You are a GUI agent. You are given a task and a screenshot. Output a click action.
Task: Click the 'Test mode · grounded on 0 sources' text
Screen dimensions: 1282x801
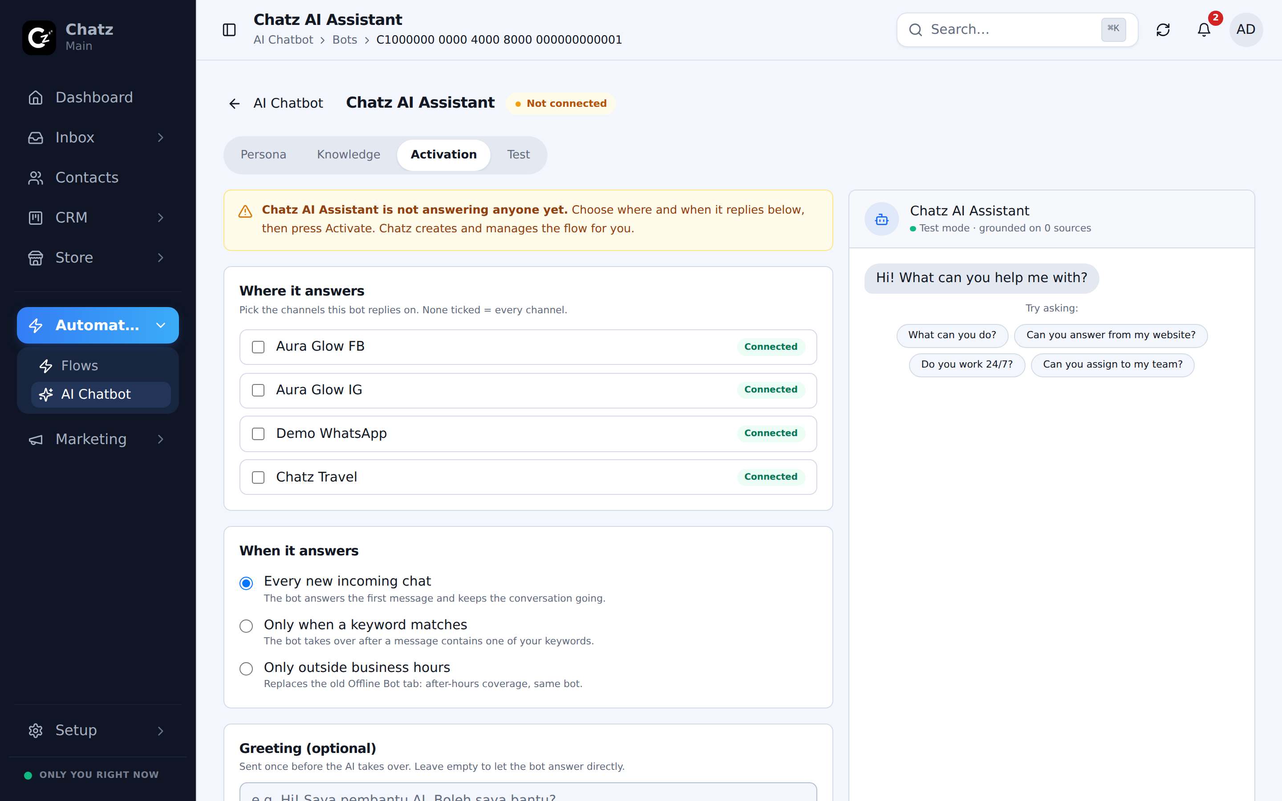1005,228
